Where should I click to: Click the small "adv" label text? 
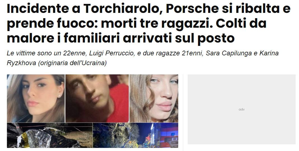click(242, 109)
